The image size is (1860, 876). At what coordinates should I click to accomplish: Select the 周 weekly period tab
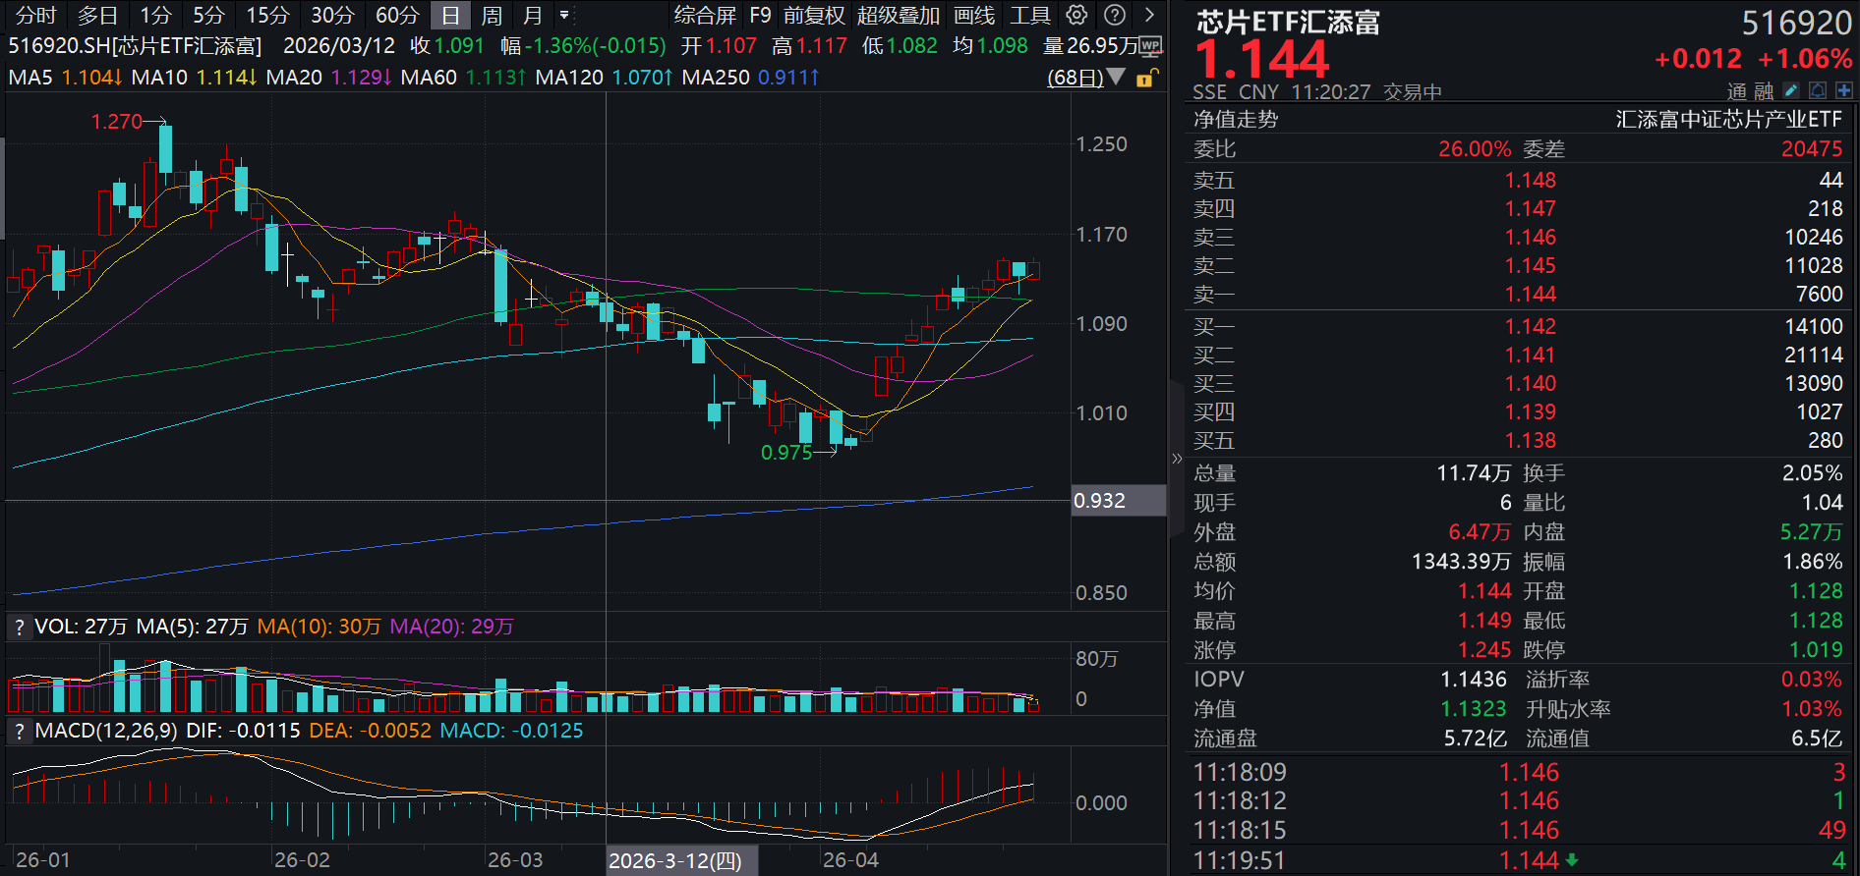[492, 15]
